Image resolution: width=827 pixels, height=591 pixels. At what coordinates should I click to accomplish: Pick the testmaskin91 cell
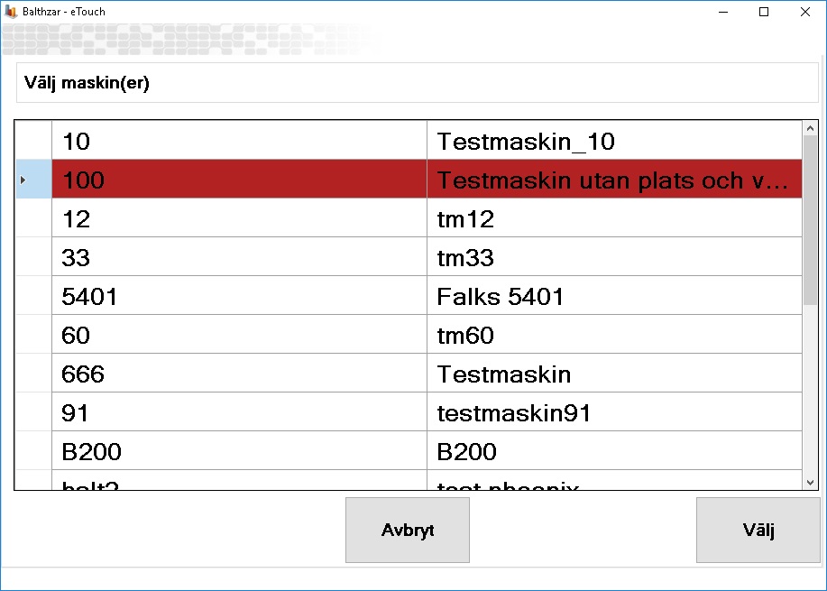click(x=613, y=413)
